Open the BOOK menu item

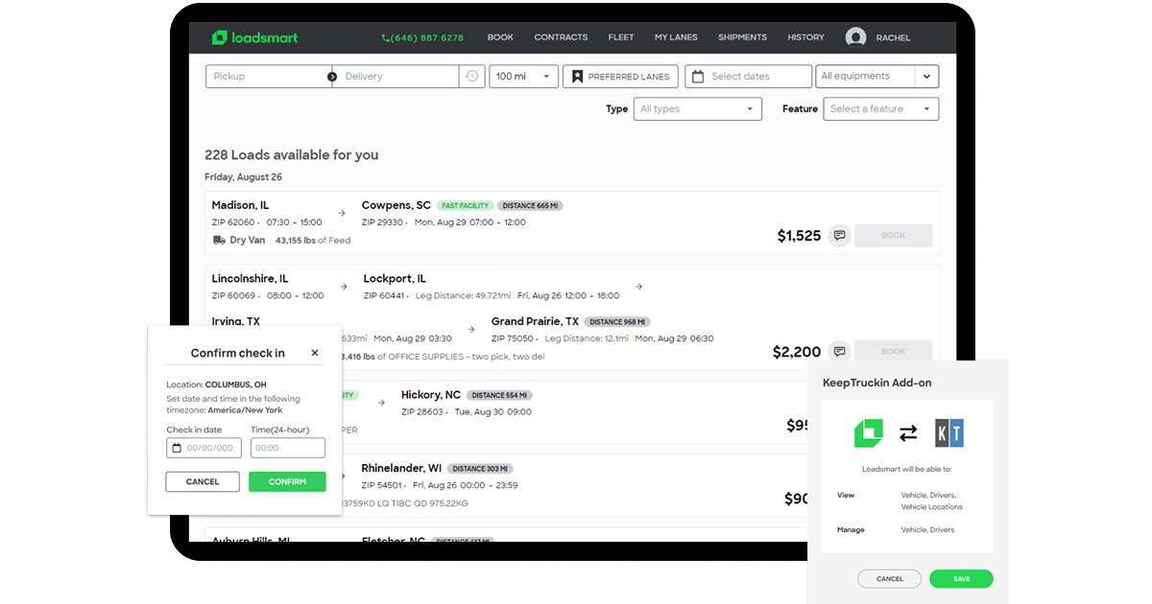500,37
